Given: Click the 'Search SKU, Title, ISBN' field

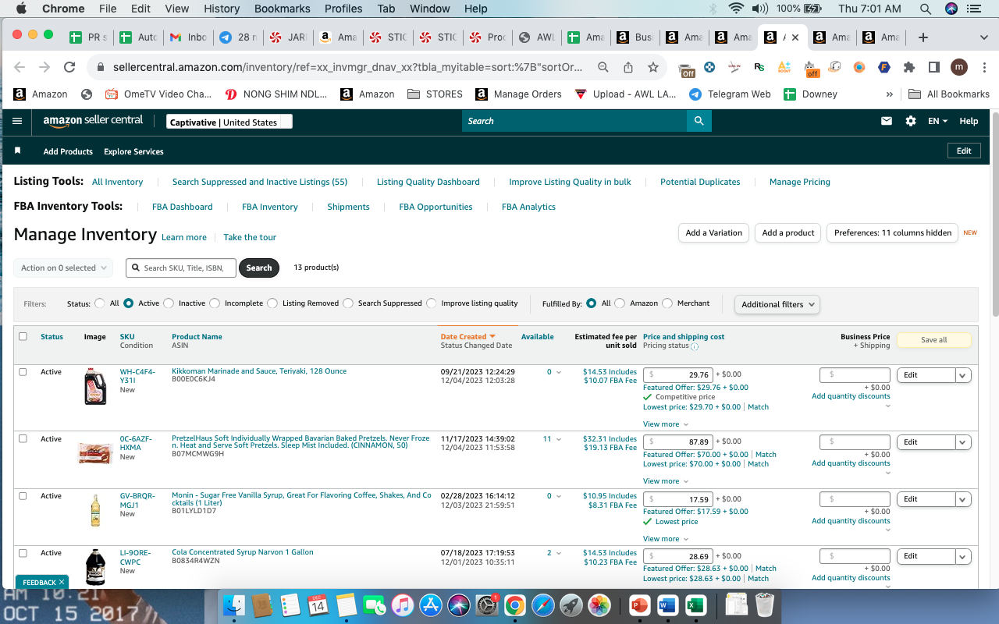Looking at the screenshot, I should [181, 268].
